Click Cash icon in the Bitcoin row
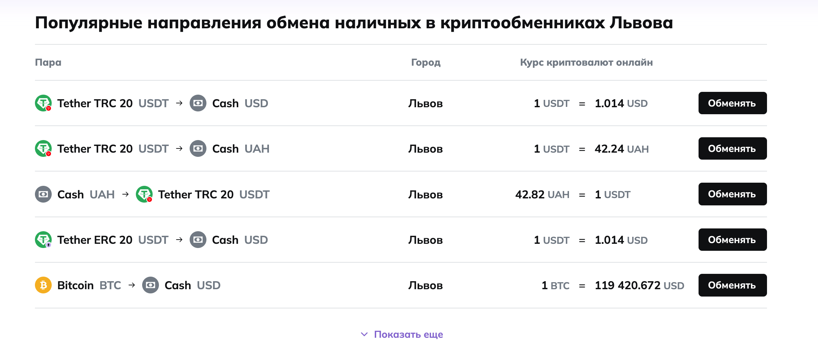Image resolution: width=818 pixels, height=343 pixels. 151,285
